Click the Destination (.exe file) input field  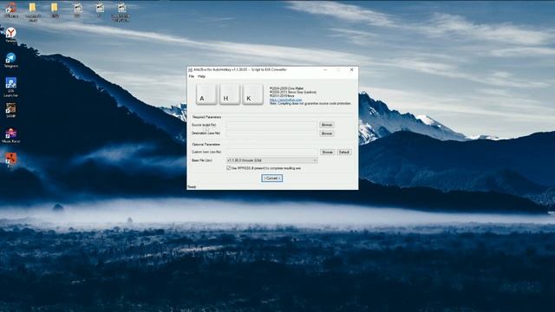pos(271,133)
